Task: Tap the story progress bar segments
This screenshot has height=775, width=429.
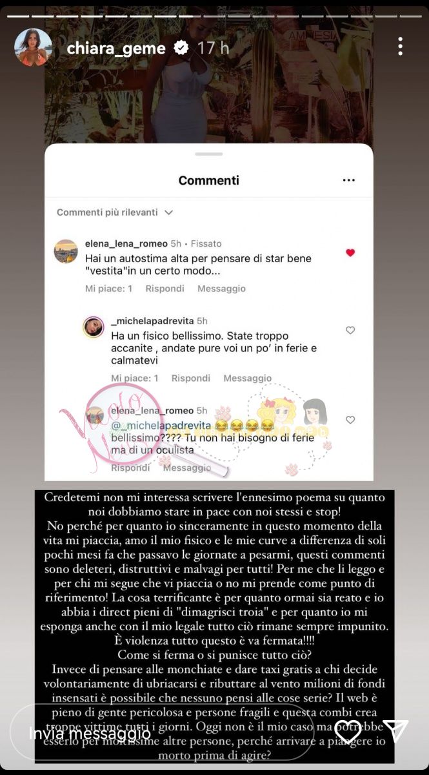Action: [214, 14]
